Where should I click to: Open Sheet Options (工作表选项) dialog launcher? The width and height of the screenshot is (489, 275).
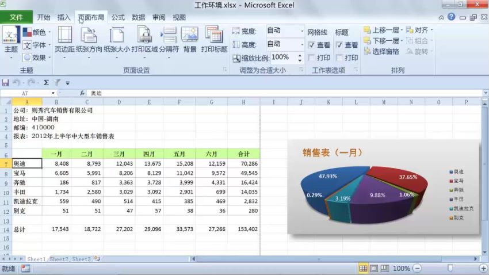(x=356, y=69)
